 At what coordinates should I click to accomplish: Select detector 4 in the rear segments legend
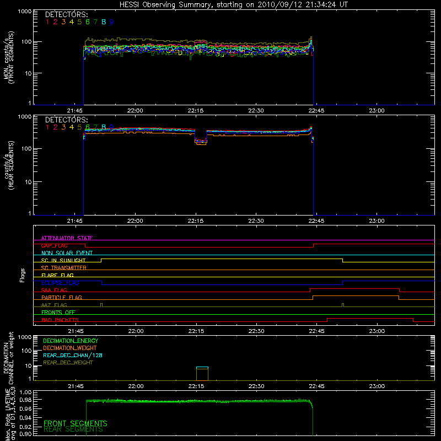pos(72,127)
